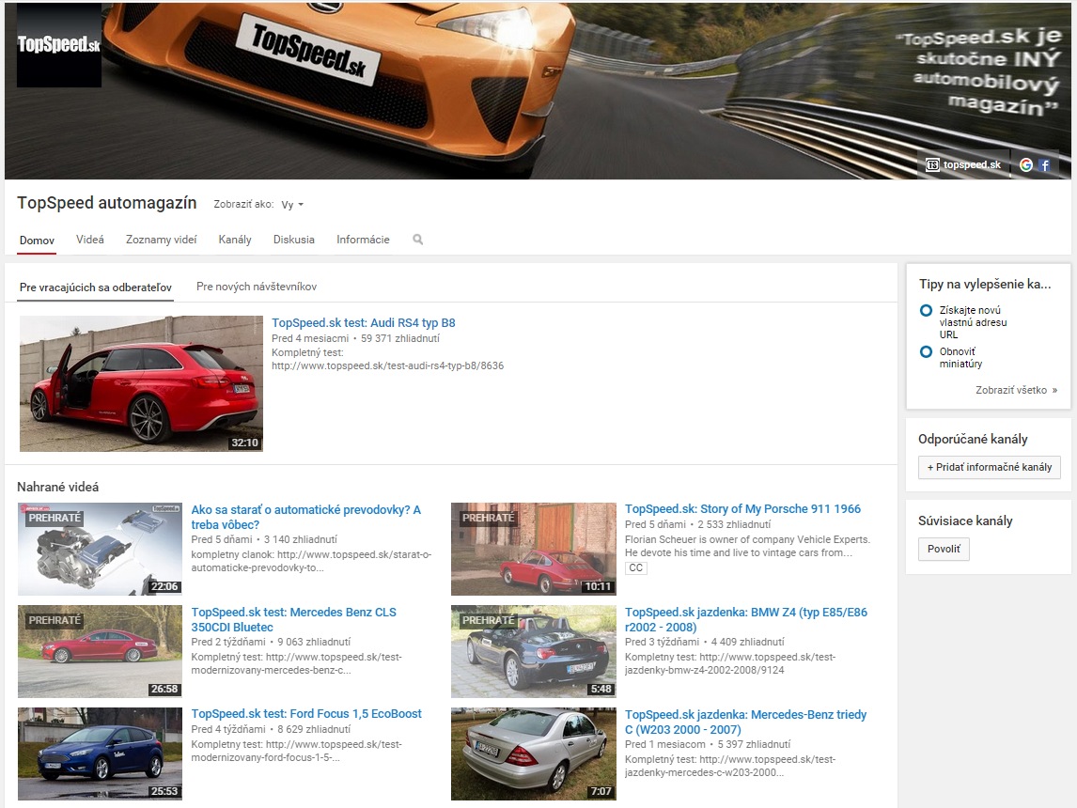Open 'Mercedes-Benz triedy C (W203' jazdenka title
Screen dimensions: 1077x808
pyautogui.click(x=745, y=722)
